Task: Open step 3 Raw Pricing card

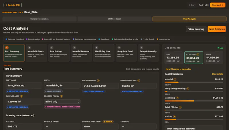Action: [x=59, y=53]
